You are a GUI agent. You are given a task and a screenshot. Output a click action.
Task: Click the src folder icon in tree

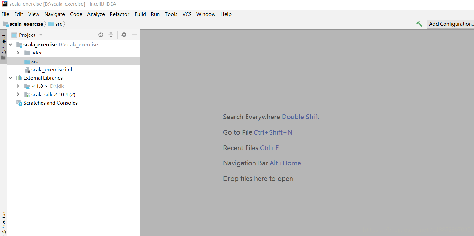[27, 61]
